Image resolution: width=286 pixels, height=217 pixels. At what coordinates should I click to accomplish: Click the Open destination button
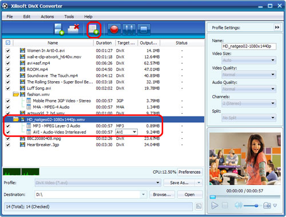pos(189,195)
